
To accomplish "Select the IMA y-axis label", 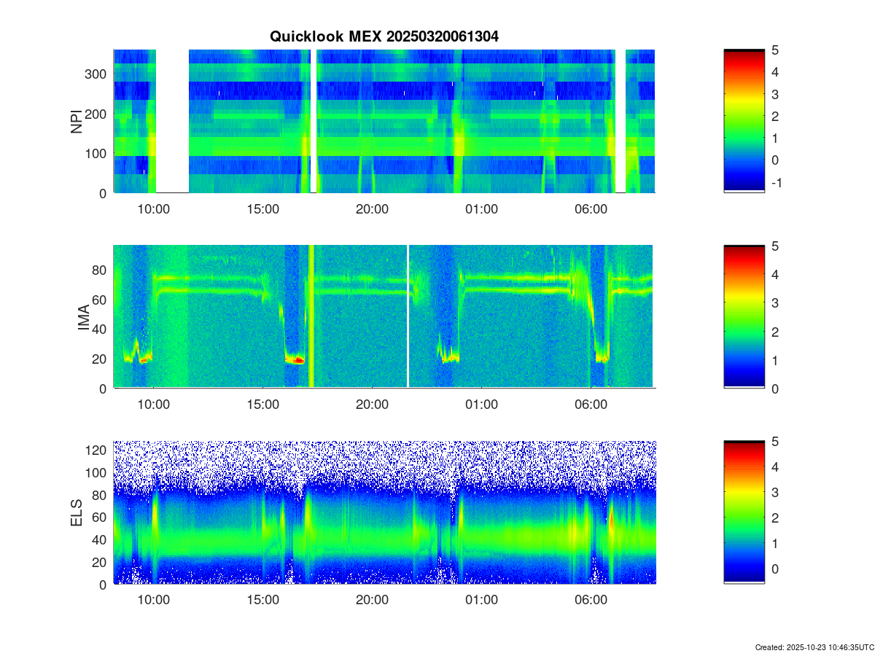I will coord(83,317).
